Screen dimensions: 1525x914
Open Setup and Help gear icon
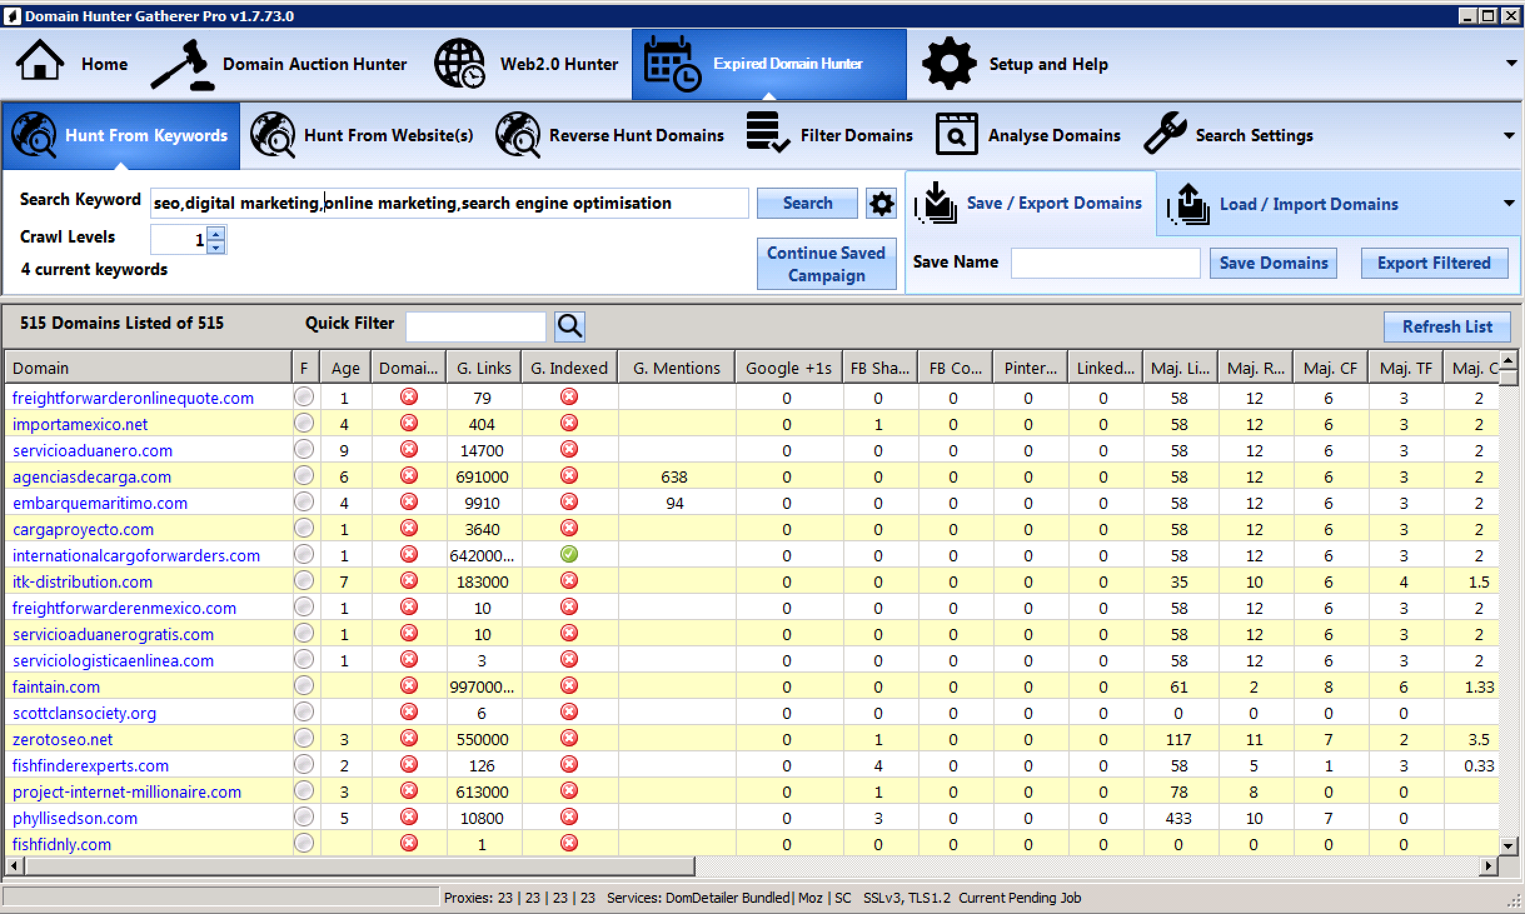pyautogui.click(x=949, y=63)
